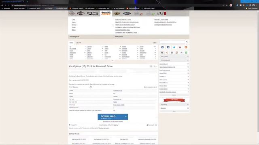Screen dimensions: 259x145
Task: Open the BeamNG Drive logo tab
Action: [106, 13]
